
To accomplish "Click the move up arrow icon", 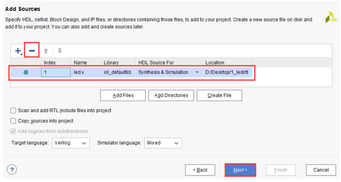I will click(x=46, y=51).
